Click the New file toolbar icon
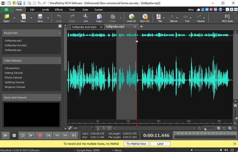 [x=23, y=16]
